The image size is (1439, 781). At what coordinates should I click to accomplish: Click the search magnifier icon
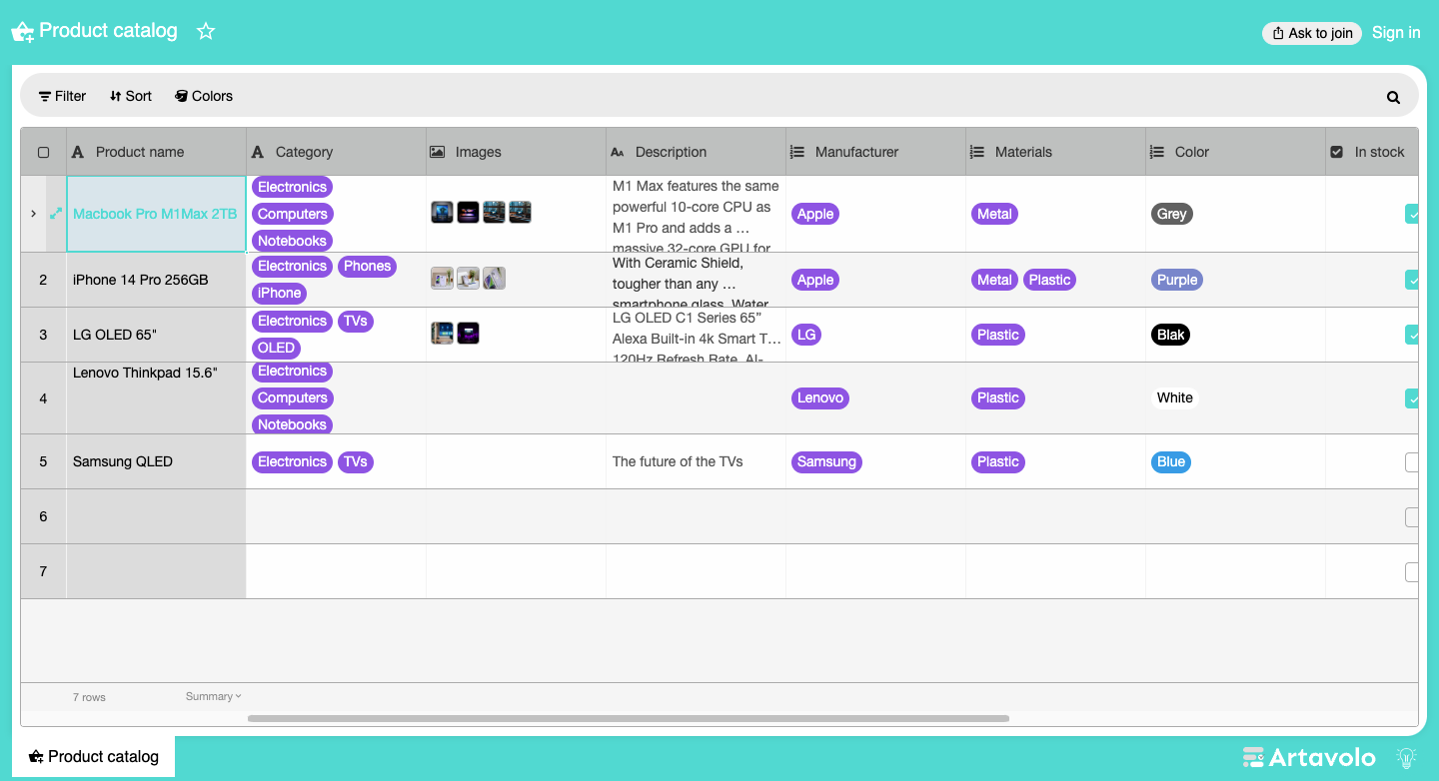tap(1393, 97)
